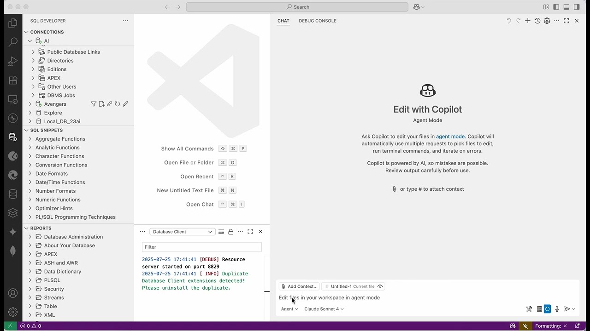Open Copilot menu in title bar
Image resolution: width=590 pixels, height=331 pixels.
tap(419, 7)
